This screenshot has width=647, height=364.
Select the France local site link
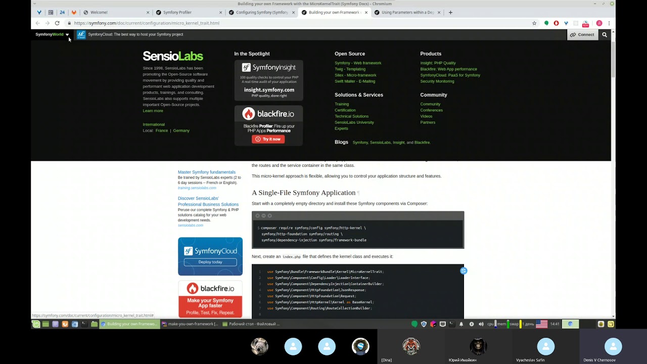coord(162,130)
